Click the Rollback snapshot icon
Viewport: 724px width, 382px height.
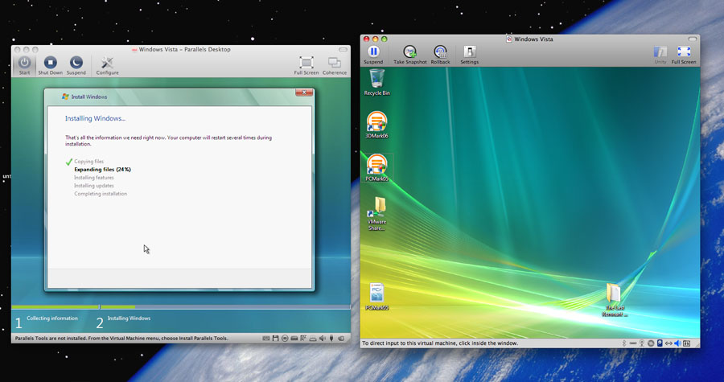[440, 52]
